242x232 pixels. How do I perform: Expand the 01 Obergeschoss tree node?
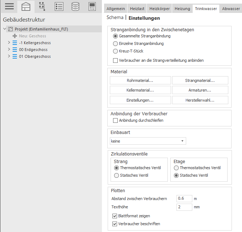pos(9,56)
